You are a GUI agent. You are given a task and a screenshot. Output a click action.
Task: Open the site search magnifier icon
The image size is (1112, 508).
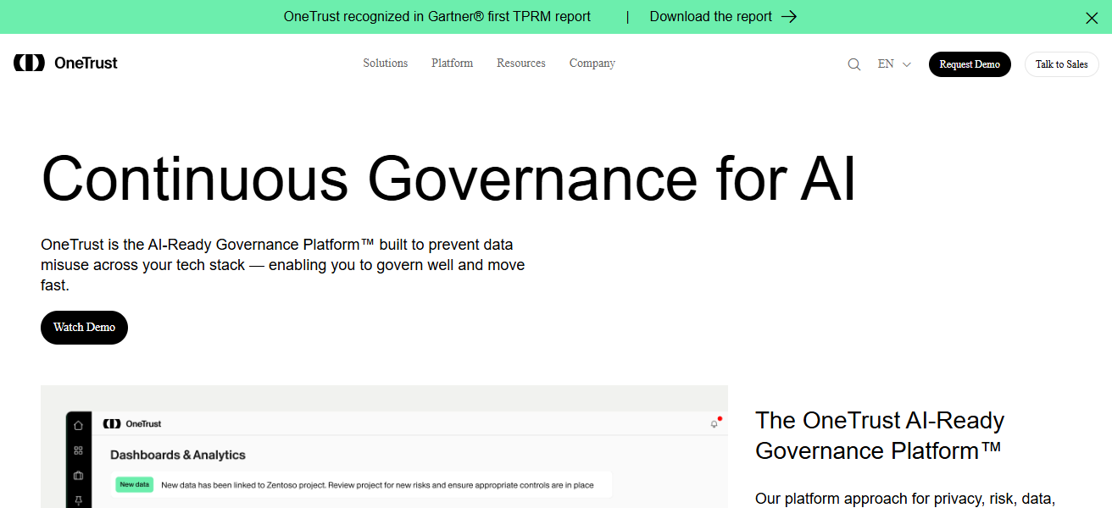click(x=854, y=64)
